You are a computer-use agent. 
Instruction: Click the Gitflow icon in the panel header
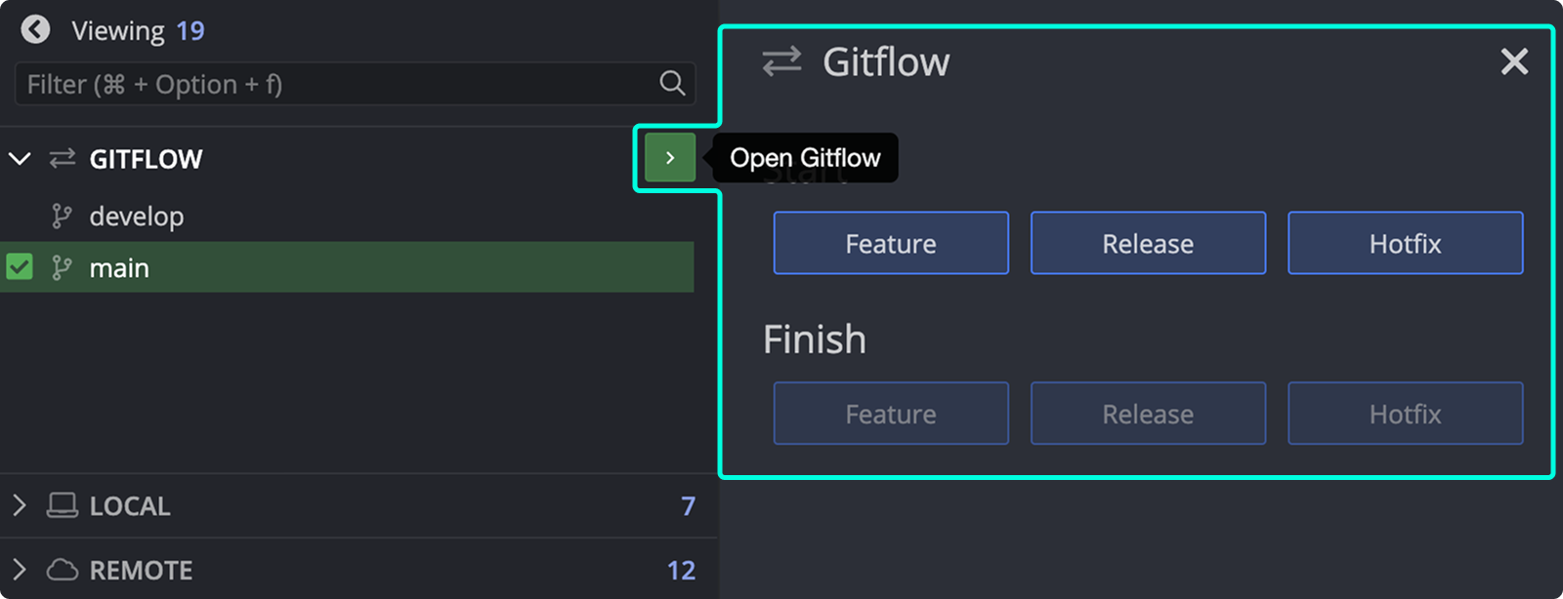click(x=781, y=60)
